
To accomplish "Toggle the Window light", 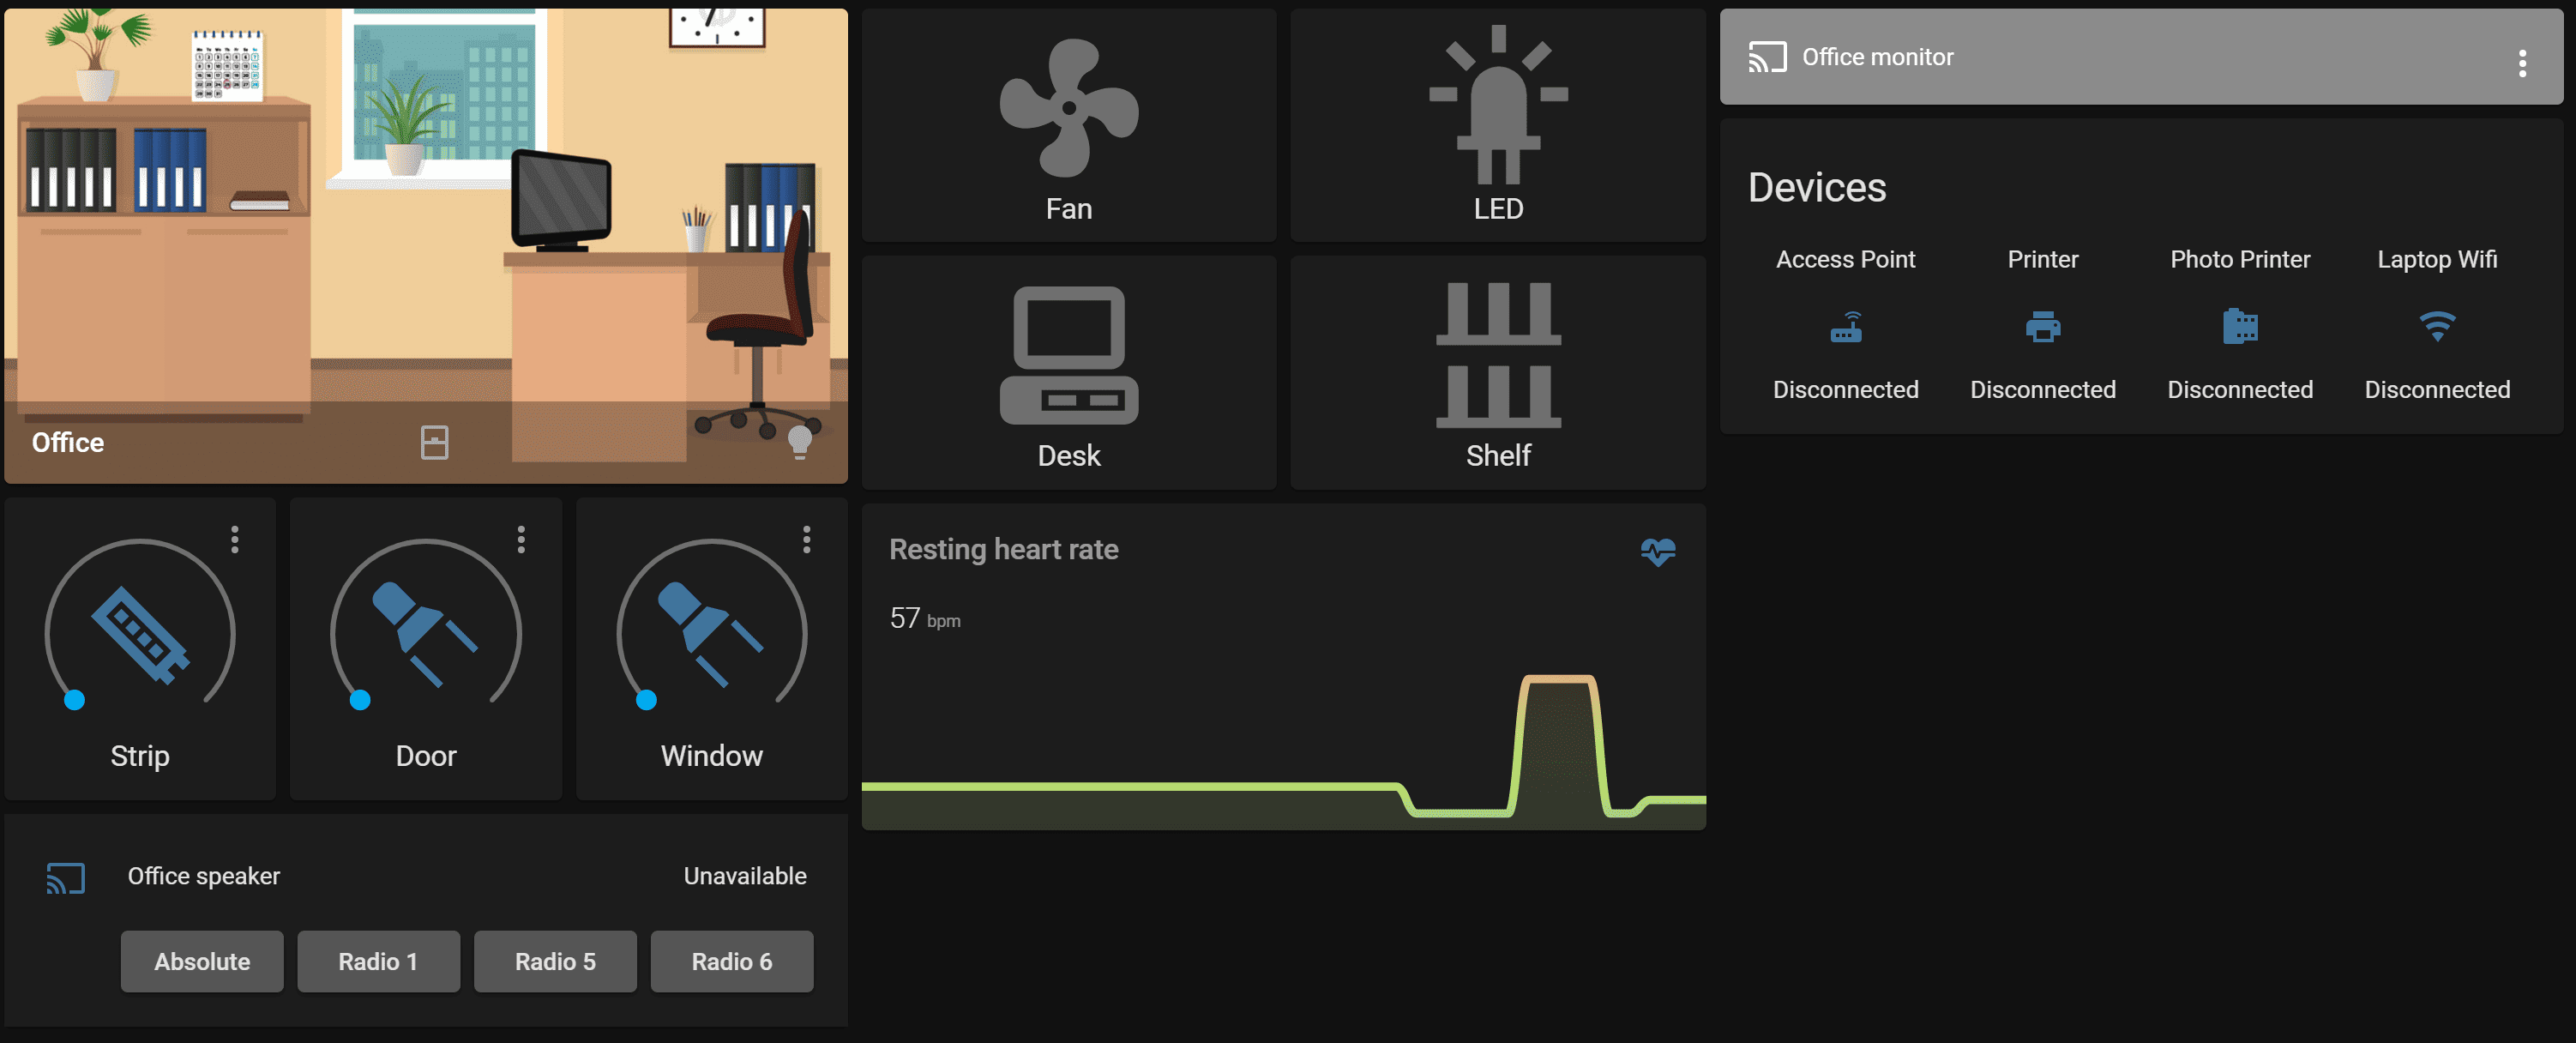I will 711,634.
